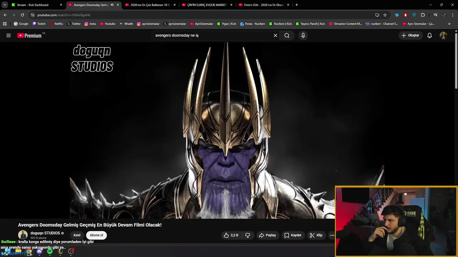Image resolution: width=458 pixels, height=257 pixels.
Task: Open the Insta bookmark
Action: (x=90, y=24)
